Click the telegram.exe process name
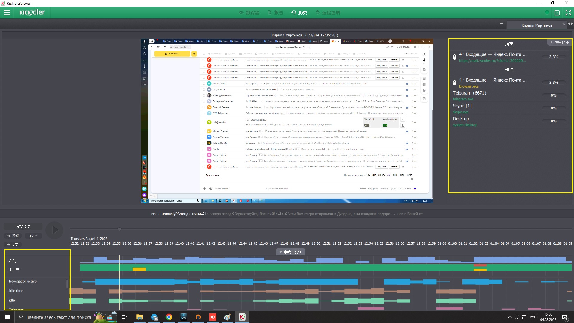Viewport: 574px width, 323px height. pos(463,99)
